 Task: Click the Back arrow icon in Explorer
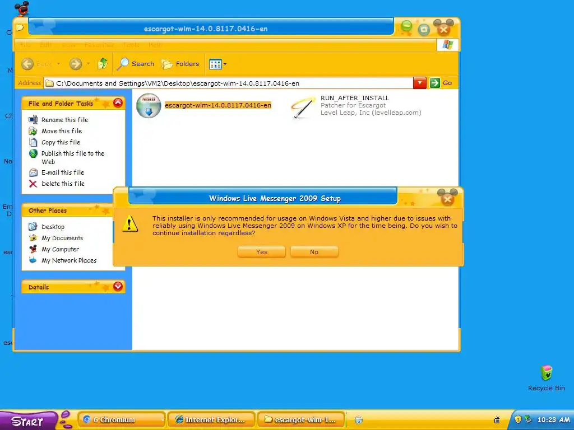pyautogui.click(x=27, y=64)
